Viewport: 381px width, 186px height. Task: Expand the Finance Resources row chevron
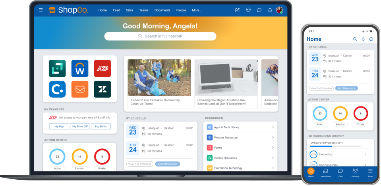click(273, 137)
